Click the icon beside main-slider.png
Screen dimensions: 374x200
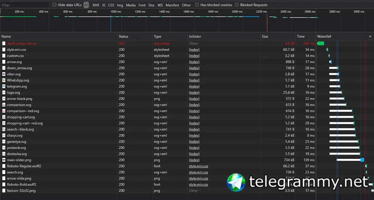tap(4, 160)
